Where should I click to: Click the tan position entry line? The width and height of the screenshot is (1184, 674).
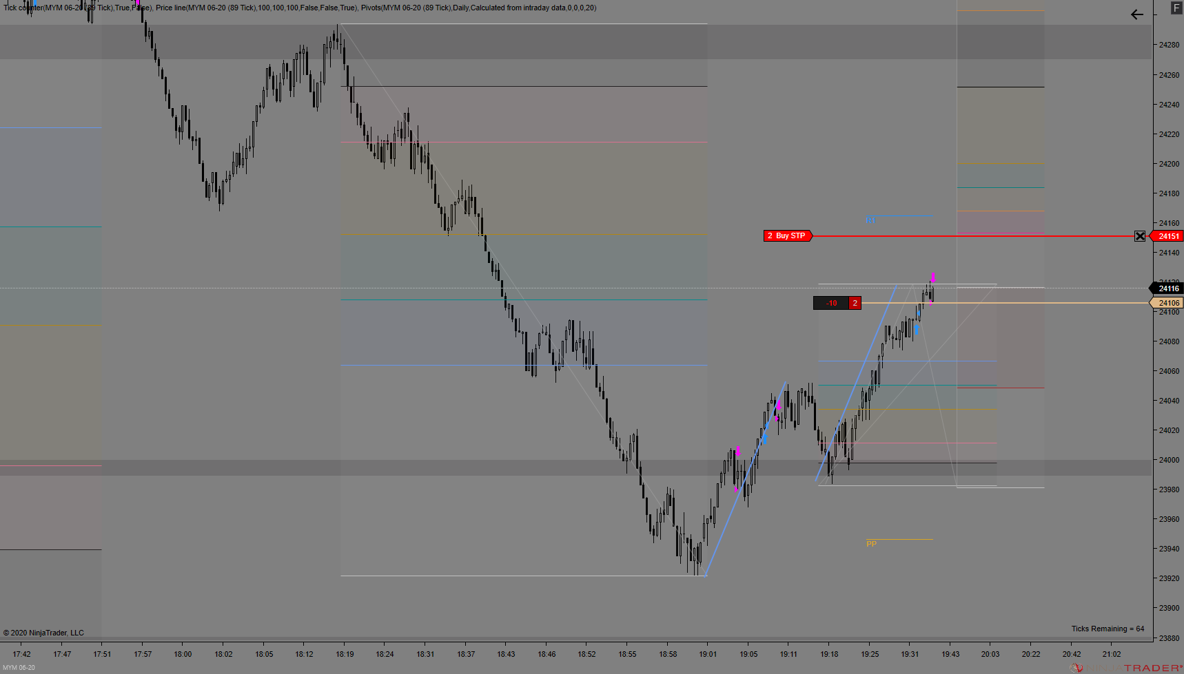(1005, 303)
